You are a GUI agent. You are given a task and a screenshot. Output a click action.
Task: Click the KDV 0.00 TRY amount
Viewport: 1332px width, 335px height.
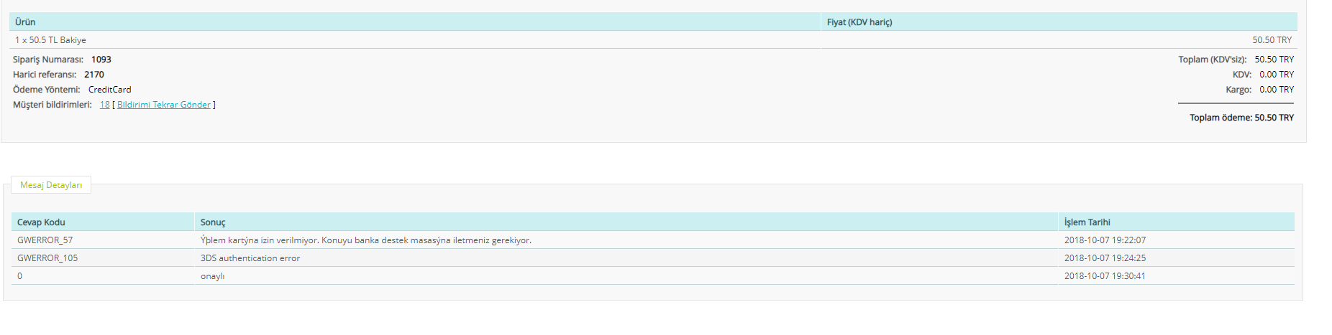(1277, 75)
